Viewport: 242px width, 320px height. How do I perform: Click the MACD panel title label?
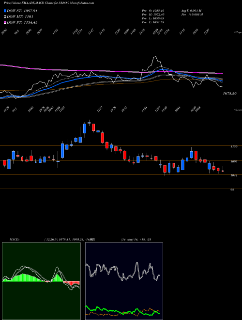[x=15, y=240]
